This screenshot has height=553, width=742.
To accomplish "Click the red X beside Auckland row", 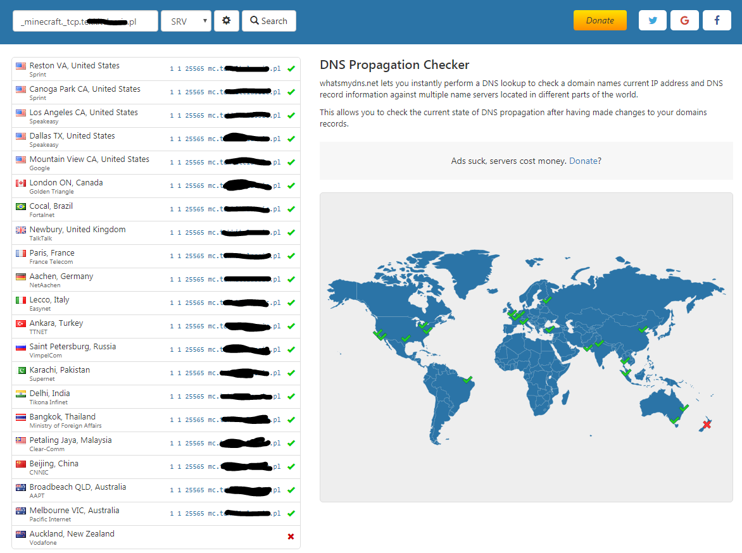I will (x=291, y=537).
